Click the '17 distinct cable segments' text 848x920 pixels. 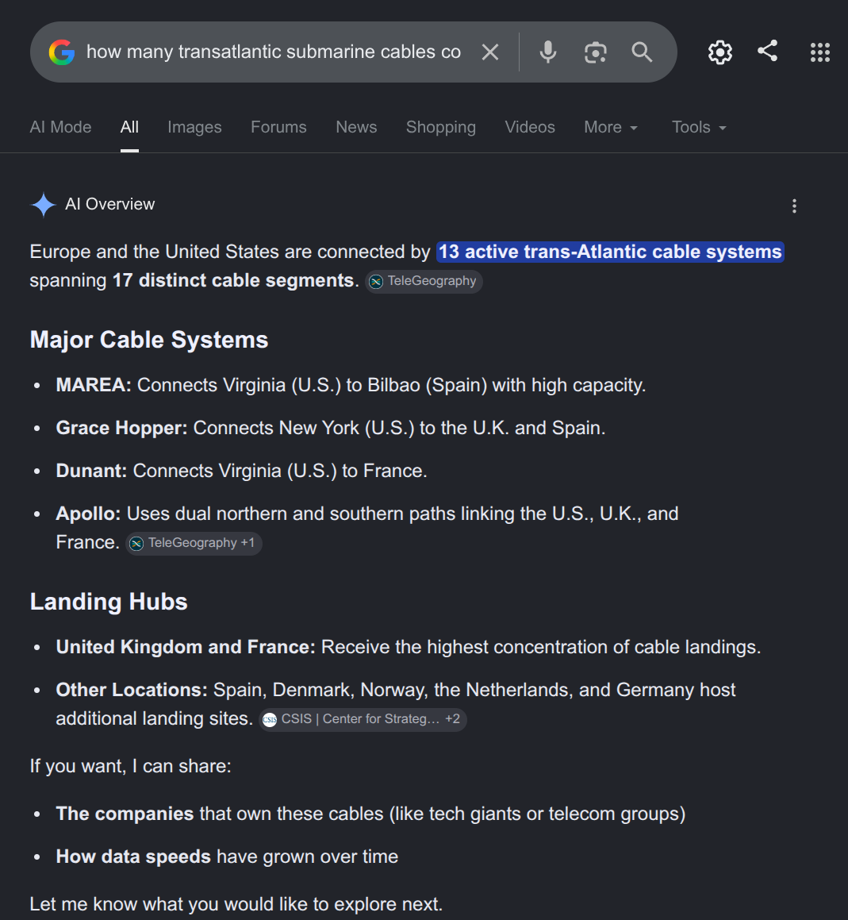(232, 280)
